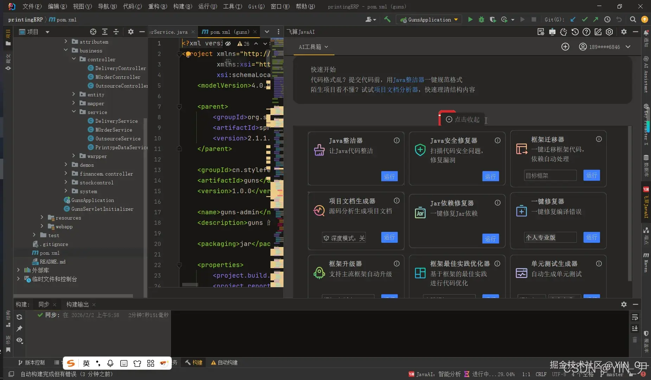Switch input language by clicking 英 indicator

click(86, 363)
